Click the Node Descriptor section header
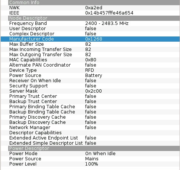 tap(94, 18)
